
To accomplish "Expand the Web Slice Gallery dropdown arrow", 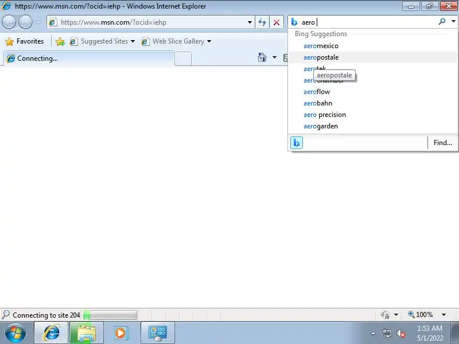I will point(209,41).
